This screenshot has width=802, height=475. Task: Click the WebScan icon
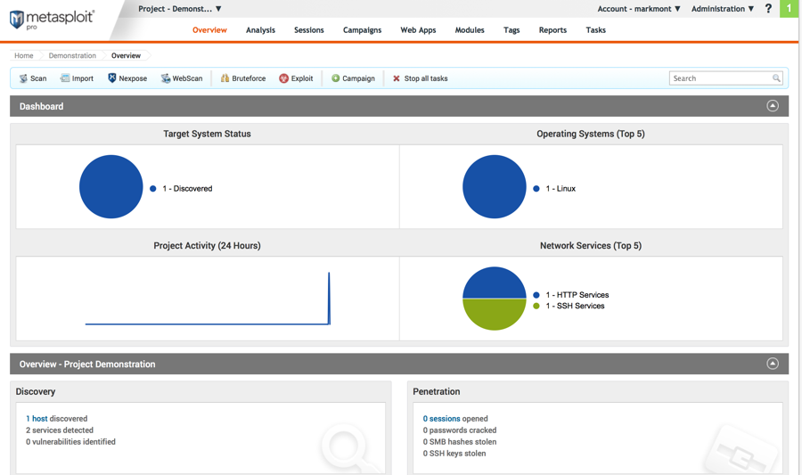[x=166, y=78]
